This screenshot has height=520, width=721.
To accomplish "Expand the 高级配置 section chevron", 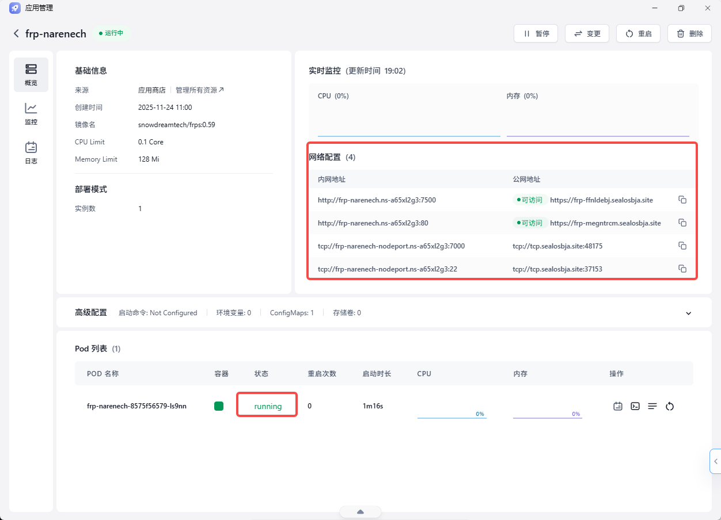I will [688, 313].
